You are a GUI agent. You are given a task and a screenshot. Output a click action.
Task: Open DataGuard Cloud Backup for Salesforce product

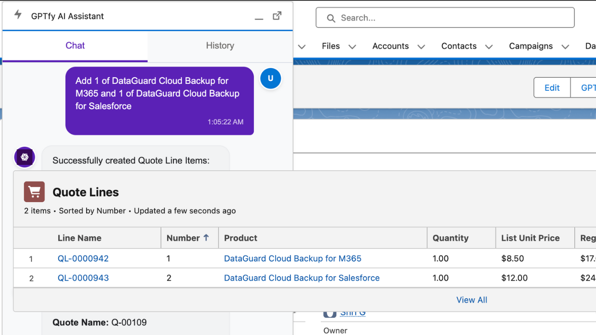coord(302,278)
